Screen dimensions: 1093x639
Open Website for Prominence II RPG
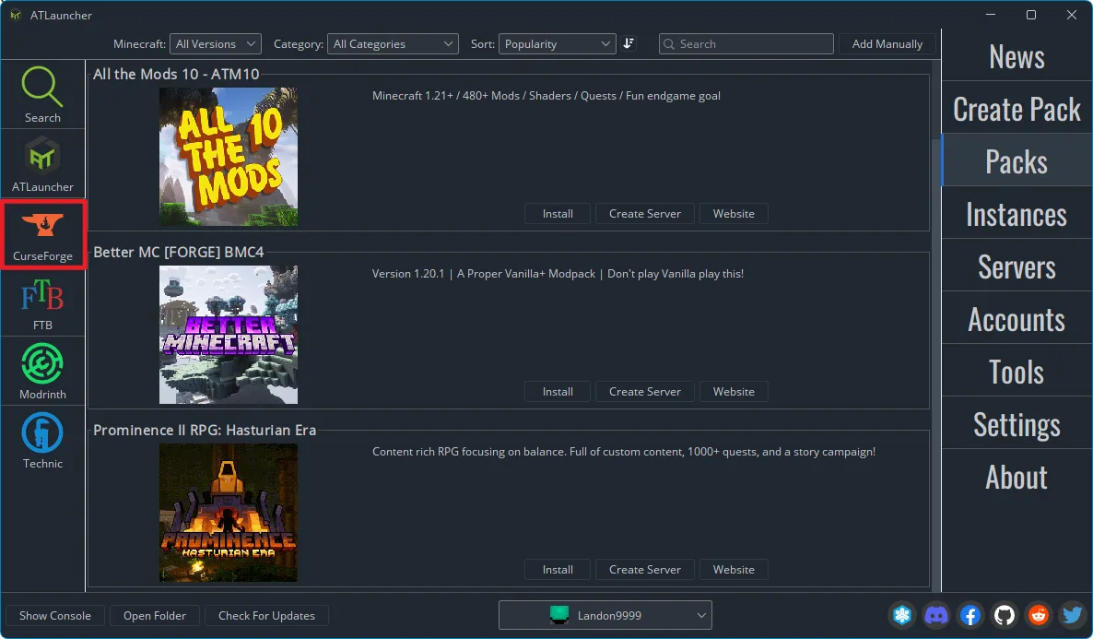coord(734,569)
